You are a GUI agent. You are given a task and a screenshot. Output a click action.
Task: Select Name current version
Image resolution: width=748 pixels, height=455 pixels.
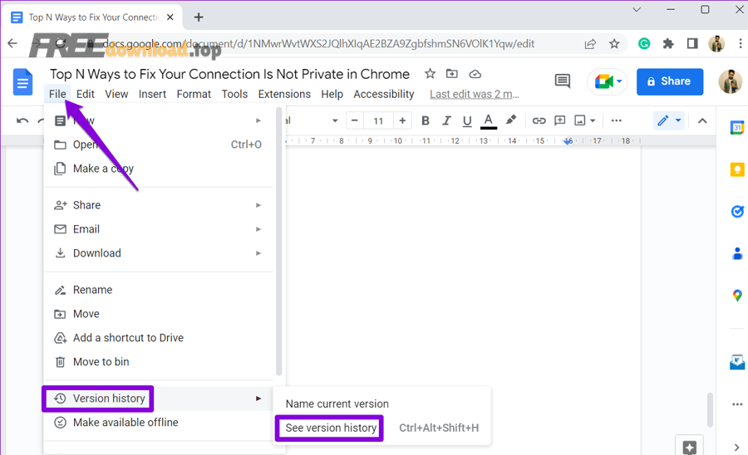click(381, 404)
